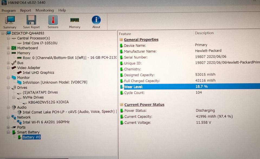Click the Motherboard board icon

14,48
